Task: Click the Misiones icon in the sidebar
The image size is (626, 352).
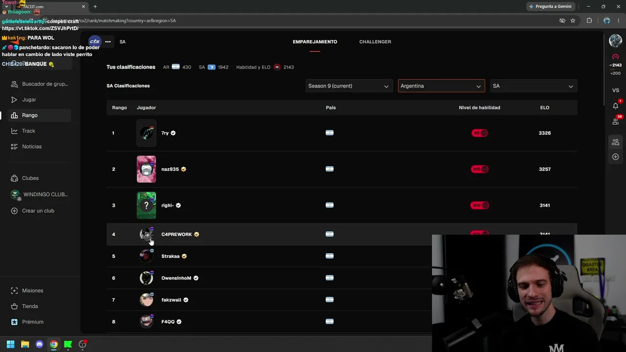Action: (x=14, y=291)
